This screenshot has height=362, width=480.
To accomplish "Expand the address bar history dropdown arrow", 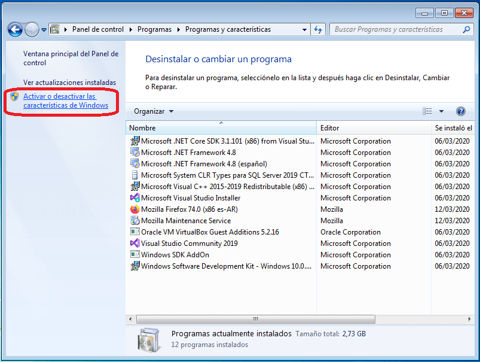I will point(304,29).
